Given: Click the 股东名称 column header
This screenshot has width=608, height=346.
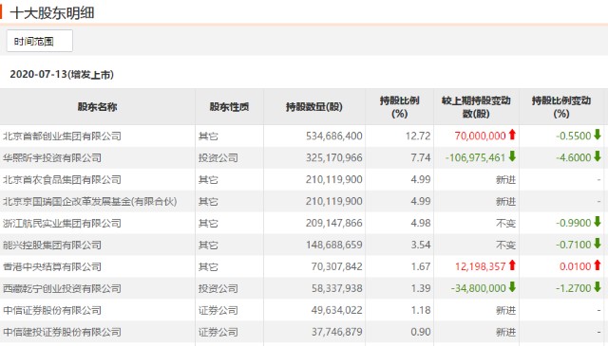Looking at the screenshot, I should (97, 107).
